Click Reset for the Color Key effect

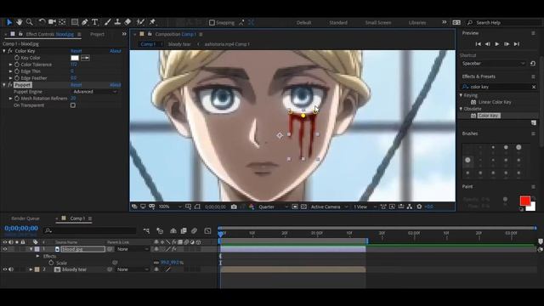(76, 51)
